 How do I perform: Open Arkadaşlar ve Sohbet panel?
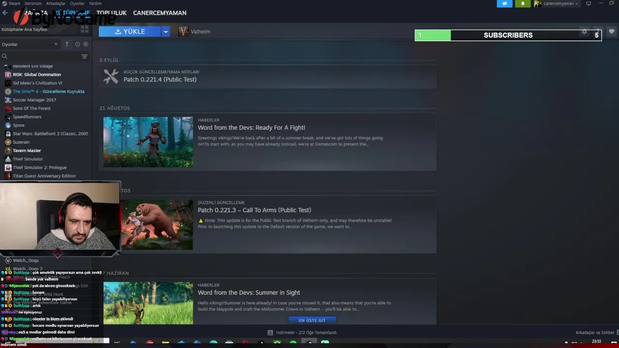595,333
